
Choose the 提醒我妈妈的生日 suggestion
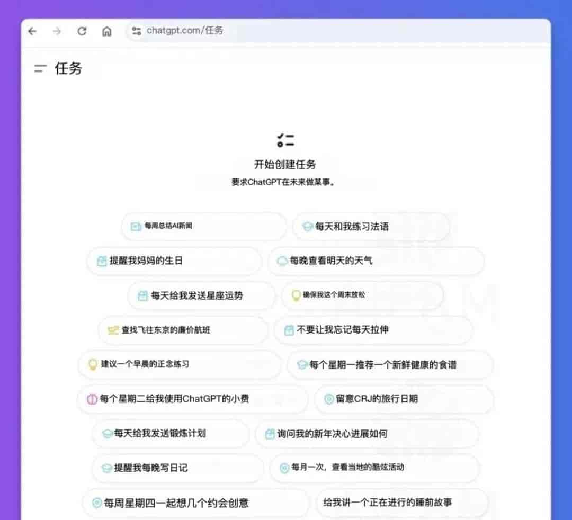(x=174, y=261)
